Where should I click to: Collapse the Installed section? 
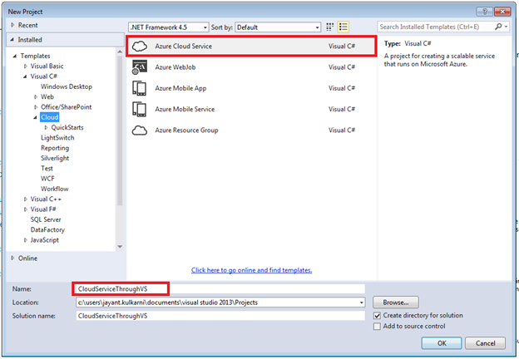pos(12,40)
